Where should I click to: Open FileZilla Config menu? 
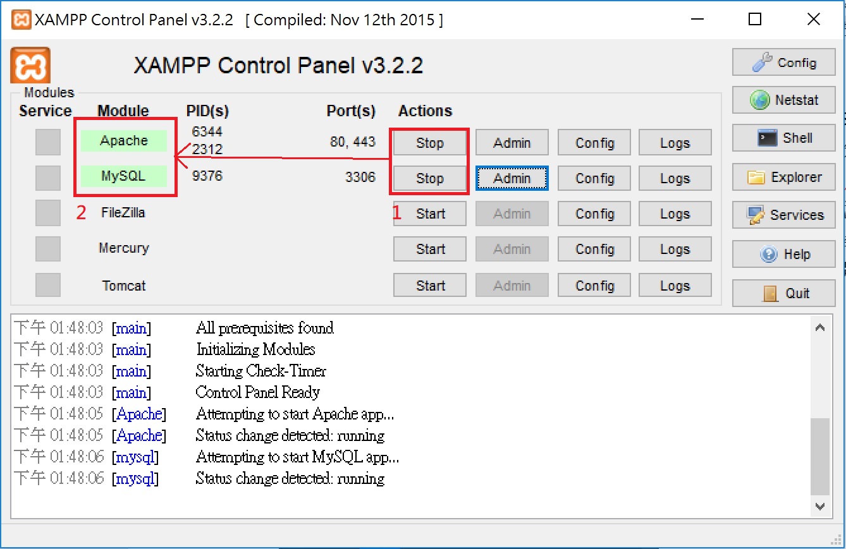click(x=594, y=214)
